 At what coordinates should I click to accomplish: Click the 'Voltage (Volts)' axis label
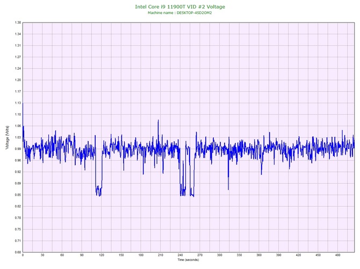tap(8, 138)
